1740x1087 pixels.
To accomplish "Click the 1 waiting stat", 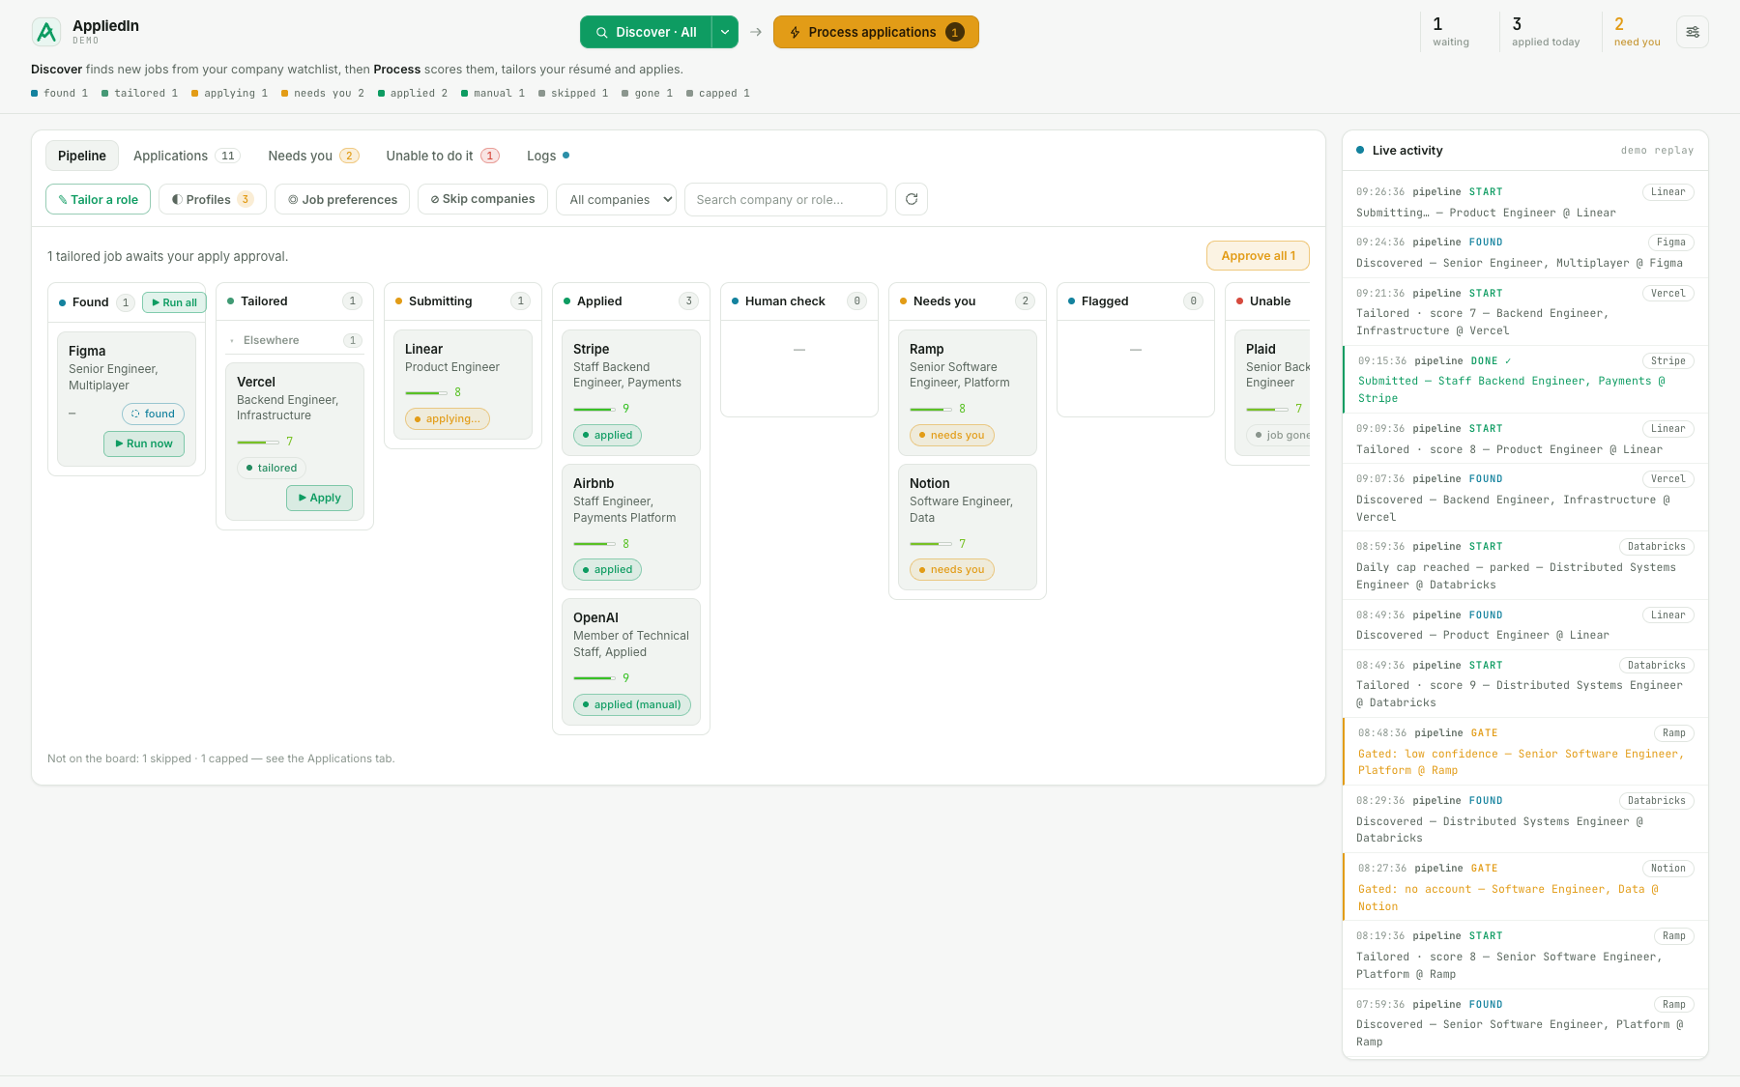I will coord(1450,32).
